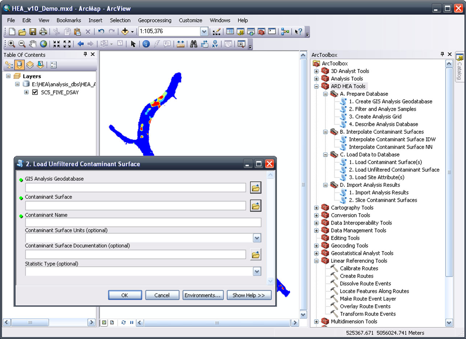This screenshot has height=339, width=466.
Task: Uncheck the SC5_FIVE_DSAY layer checkbox
Action: (35, 92)
